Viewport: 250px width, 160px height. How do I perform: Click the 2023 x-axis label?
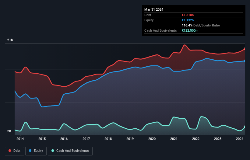click(218, 139)
